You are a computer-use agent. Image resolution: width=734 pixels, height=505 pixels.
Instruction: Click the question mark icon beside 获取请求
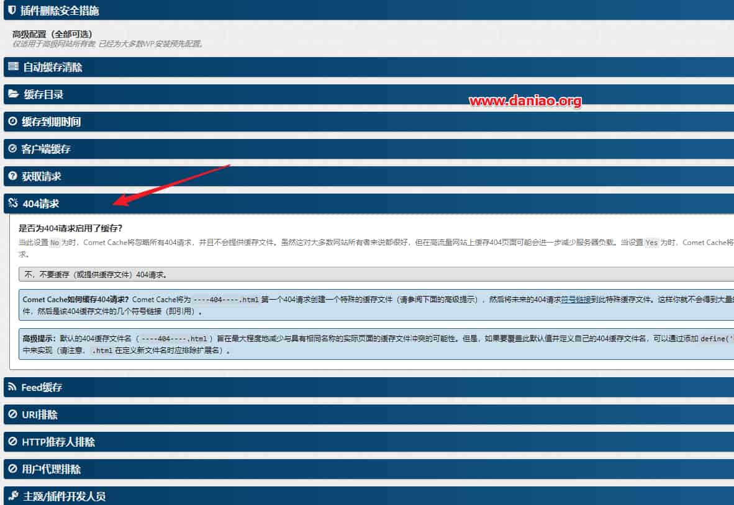coord(12,176)
